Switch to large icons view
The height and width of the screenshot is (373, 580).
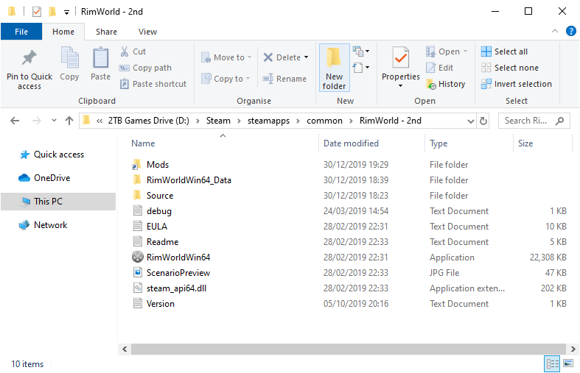pos(567,363)
